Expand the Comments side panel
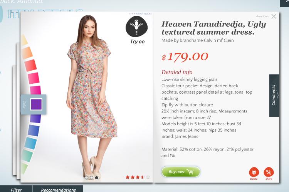This screenshot has width=289, height=192. (274, 95)
